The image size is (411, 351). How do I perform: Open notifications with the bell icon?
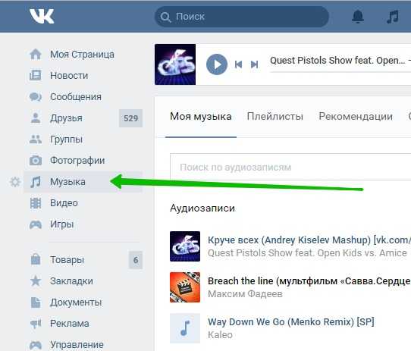pyautogui.click(x=358, y=17)
